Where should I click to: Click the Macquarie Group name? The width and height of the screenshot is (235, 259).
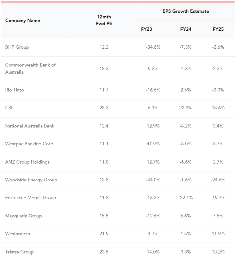coord(24,216)
